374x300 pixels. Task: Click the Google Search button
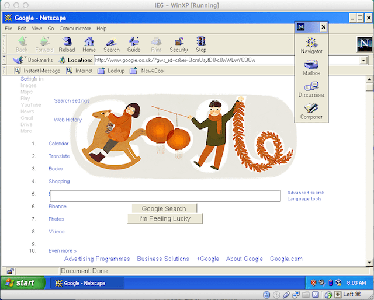(164, 208)
